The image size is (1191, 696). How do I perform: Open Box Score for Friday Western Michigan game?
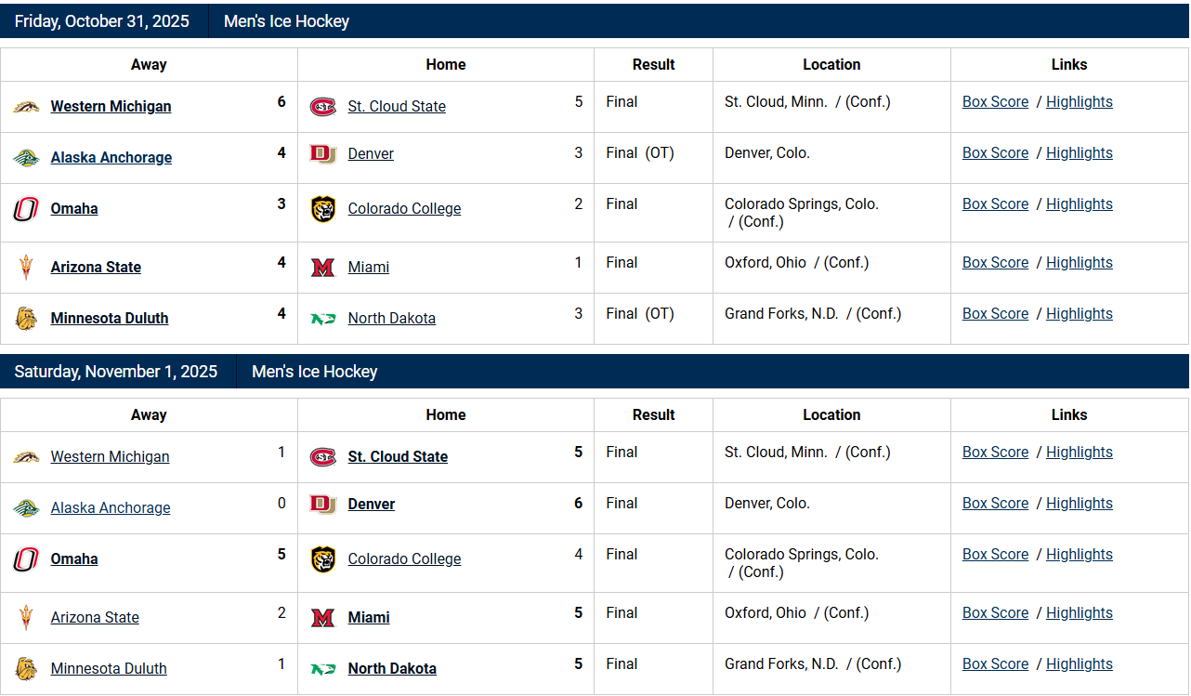995,102
